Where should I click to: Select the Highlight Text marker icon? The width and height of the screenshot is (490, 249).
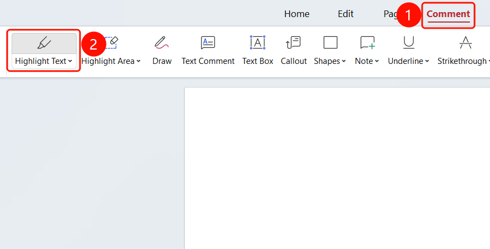pos(44,43)
